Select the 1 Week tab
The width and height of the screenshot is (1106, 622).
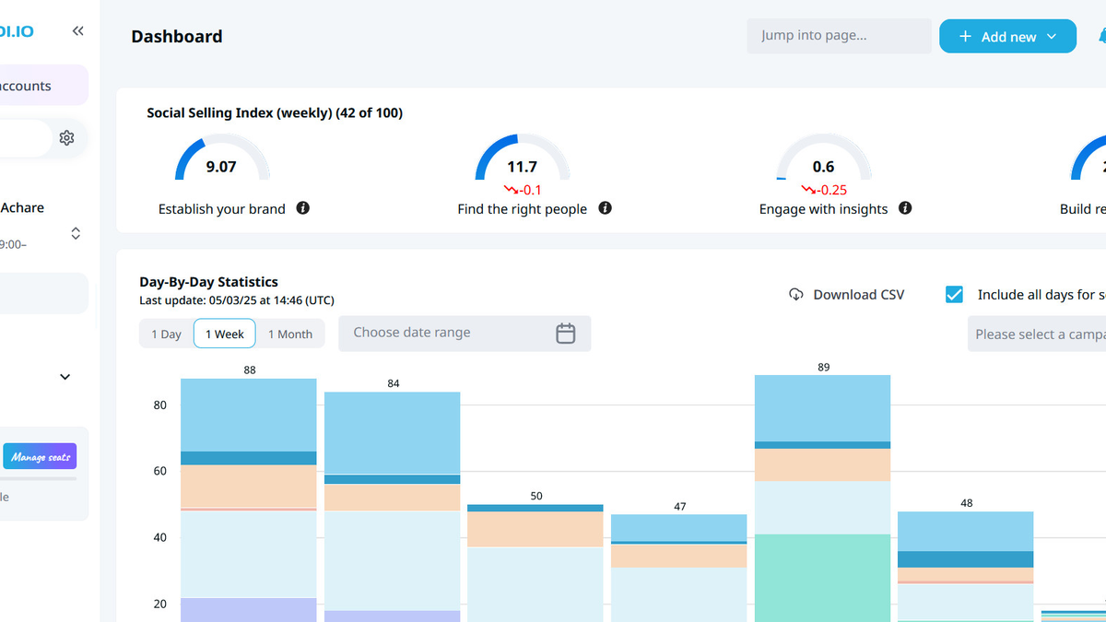(225, 334)
